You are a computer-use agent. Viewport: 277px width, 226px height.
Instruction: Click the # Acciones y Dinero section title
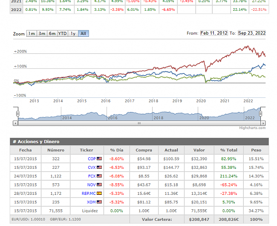pos(36,142)
